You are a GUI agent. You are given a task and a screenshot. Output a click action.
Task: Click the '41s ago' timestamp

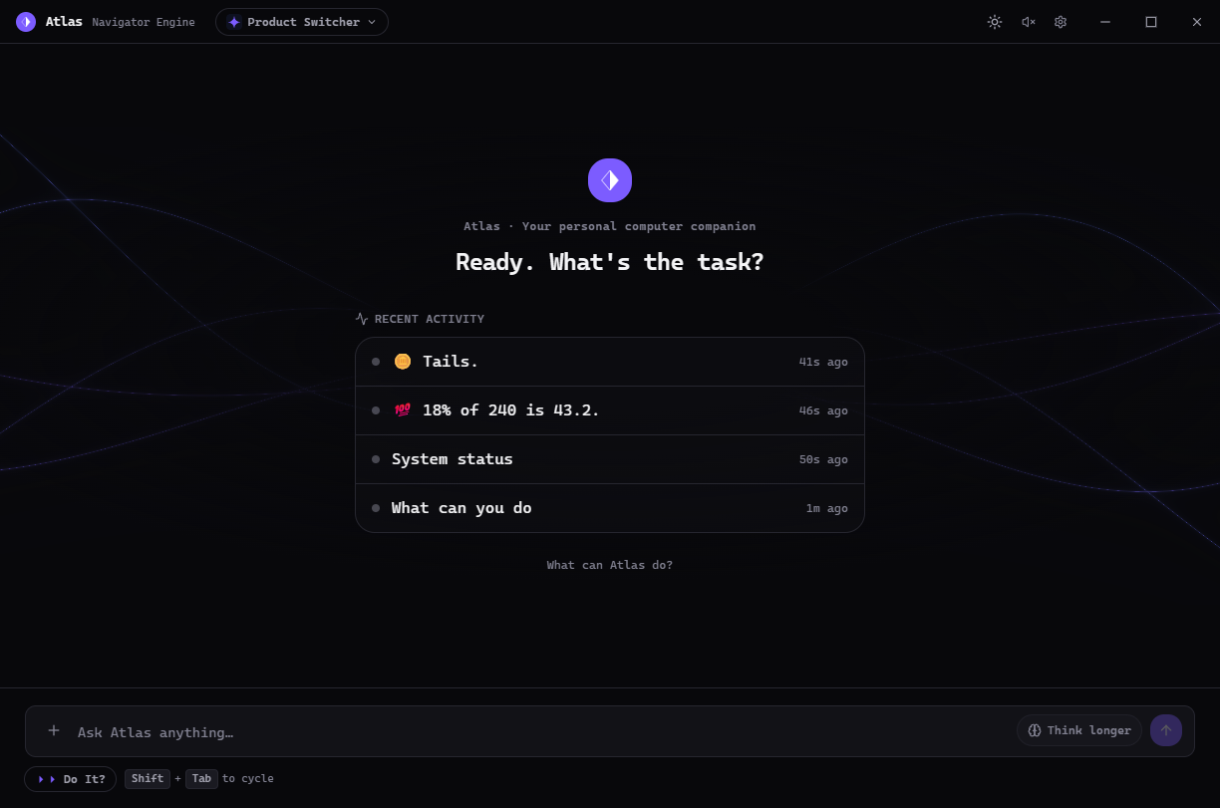click(x=823, y=362)
